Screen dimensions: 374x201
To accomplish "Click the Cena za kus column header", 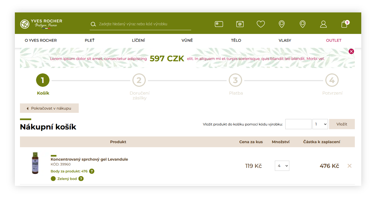I will [251, 142].
